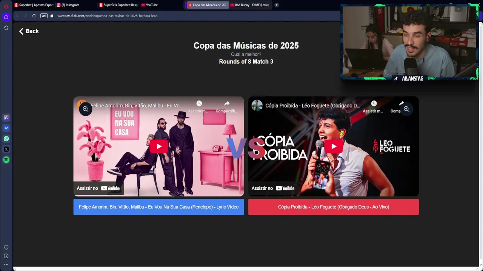Switch to the Copa das Músicas tab
483x271 pixels.
(x=207, y=5)
